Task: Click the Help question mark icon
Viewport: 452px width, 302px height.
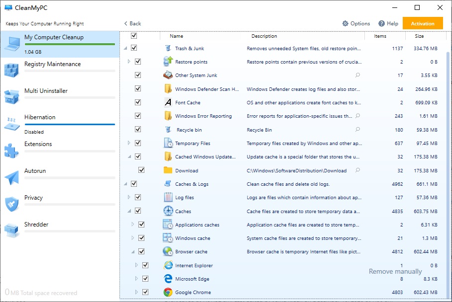Action: coord(381,23)
